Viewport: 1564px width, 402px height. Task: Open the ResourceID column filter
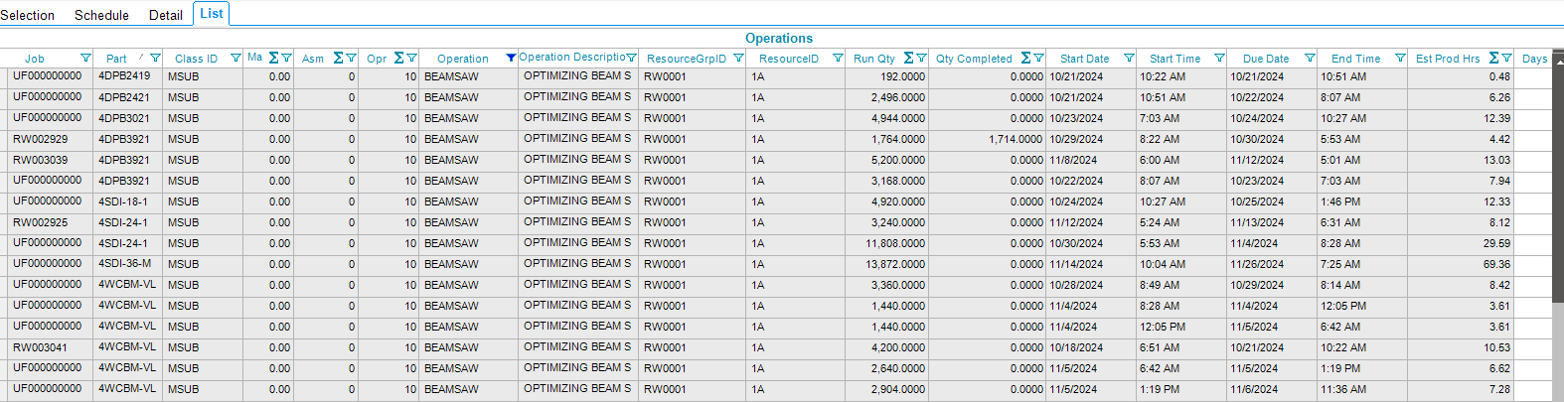tap(838, 59)
